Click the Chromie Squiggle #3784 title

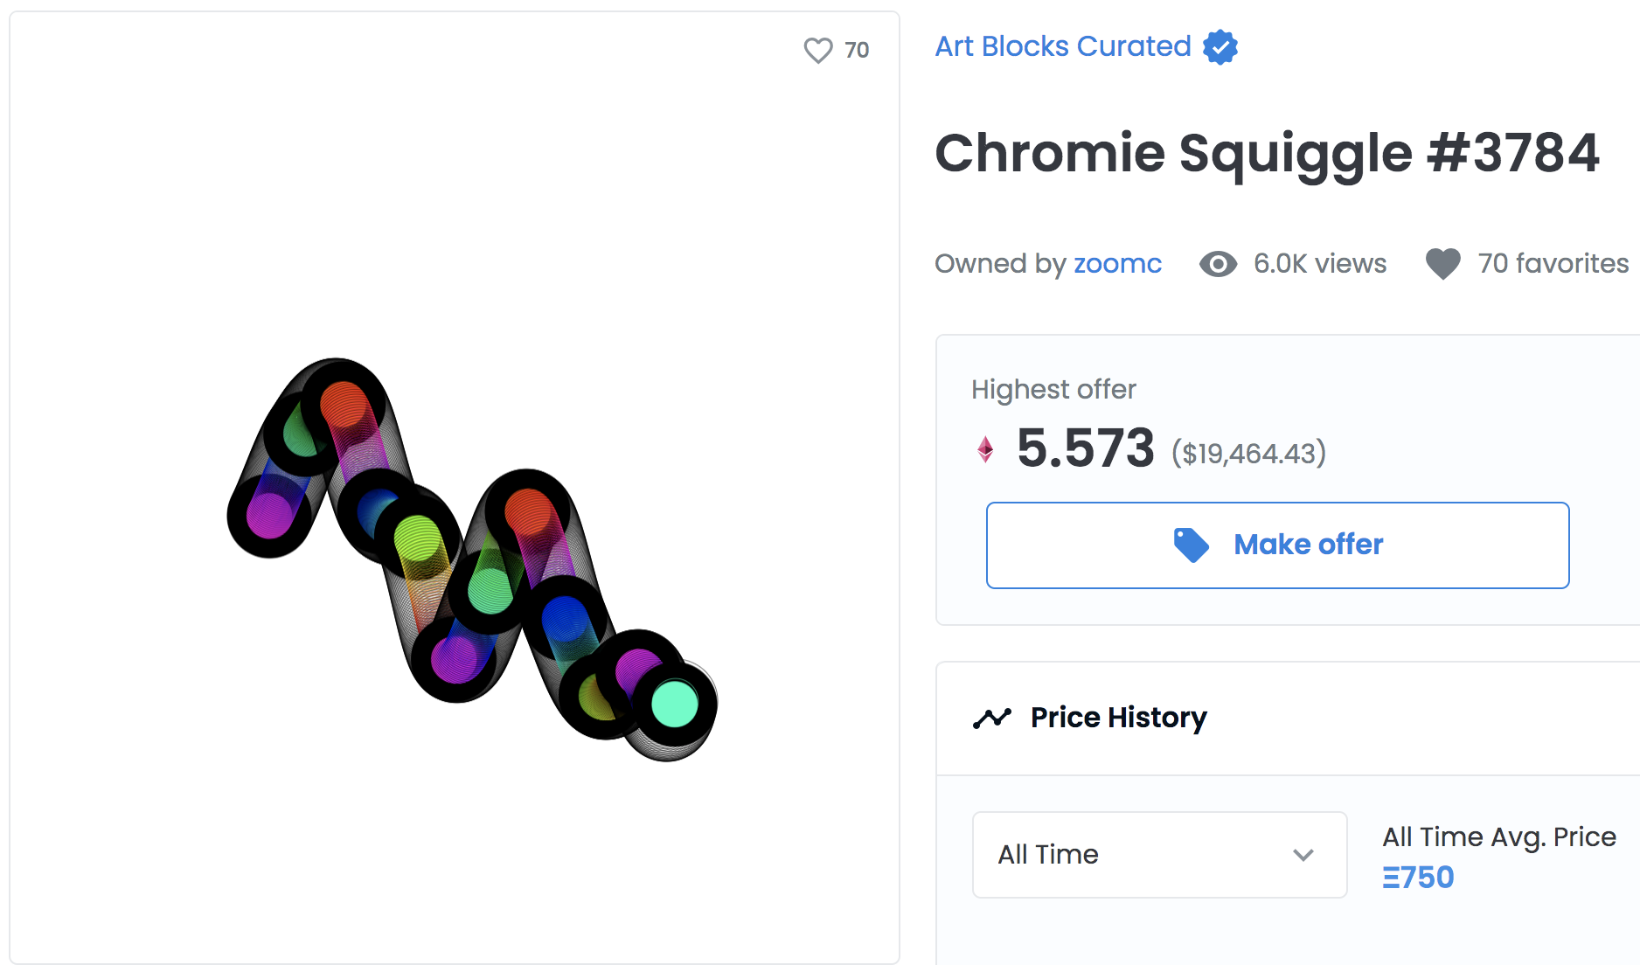tap(1267, 154)
